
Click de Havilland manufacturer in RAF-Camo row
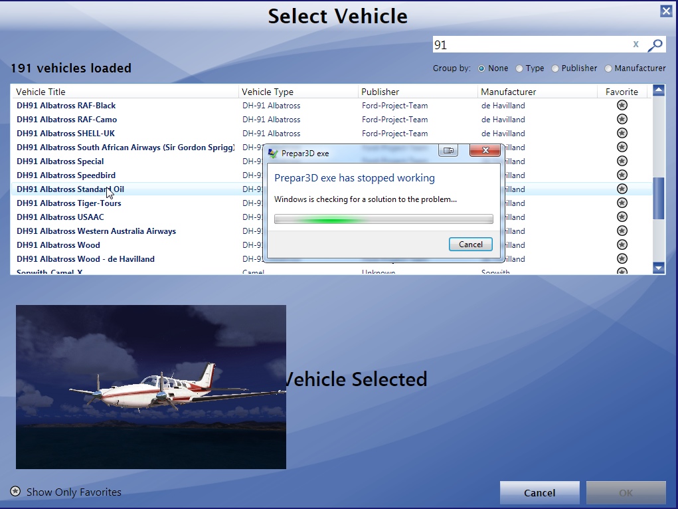[x=503, y=119]
